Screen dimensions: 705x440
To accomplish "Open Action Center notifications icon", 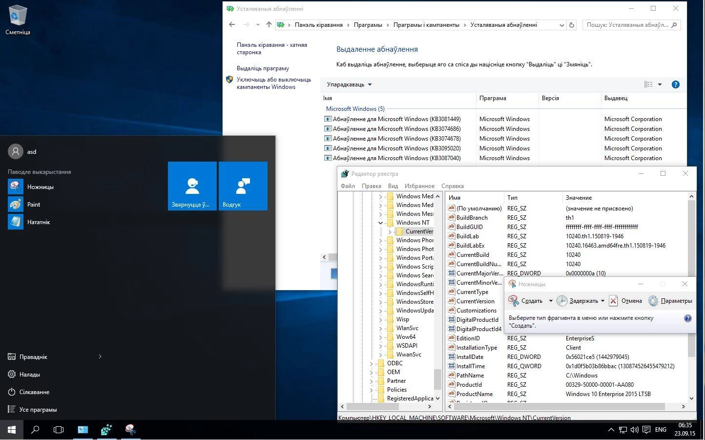I will (646, 430).
